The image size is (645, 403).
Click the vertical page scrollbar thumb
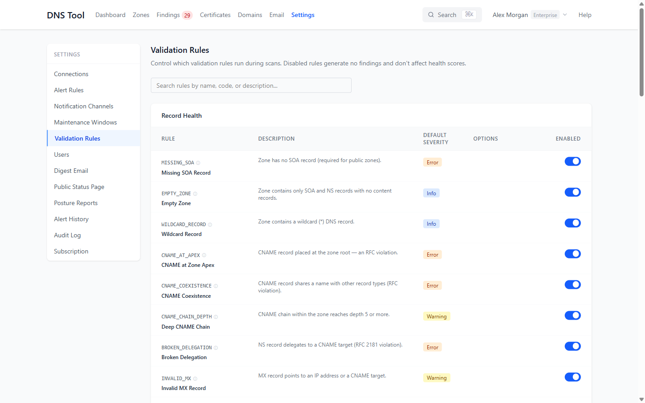[x=641, y=52]
